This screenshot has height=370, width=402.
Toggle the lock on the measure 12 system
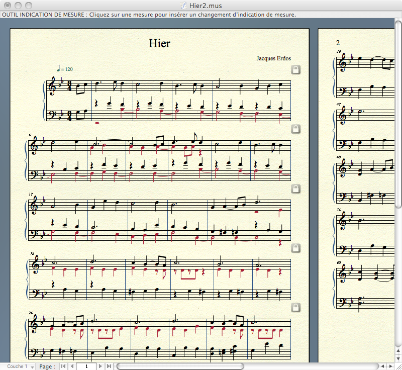pyautogui.click(x=296, y=189)
